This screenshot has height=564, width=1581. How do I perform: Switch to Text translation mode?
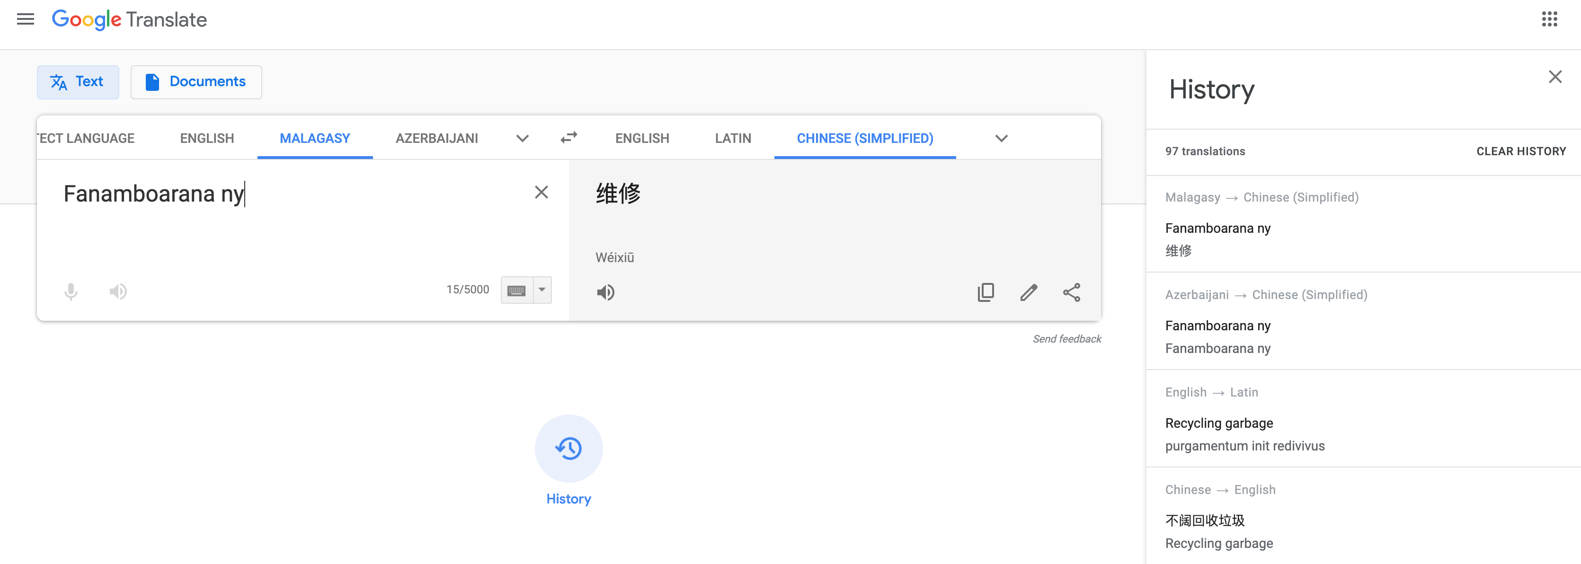pos(78,82)
